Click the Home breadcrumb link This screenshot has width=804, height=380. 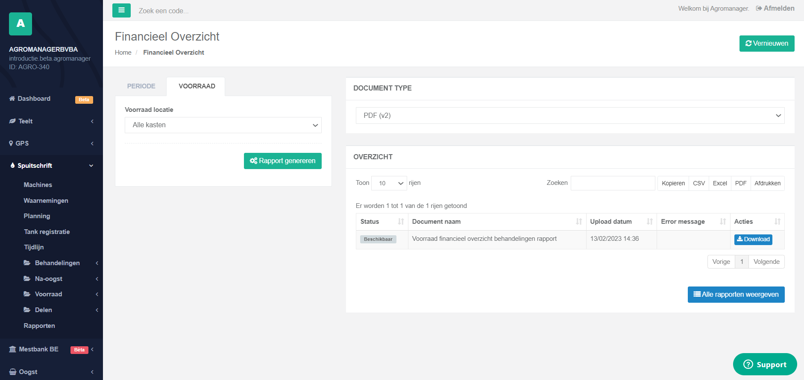(x=123, y=53)
